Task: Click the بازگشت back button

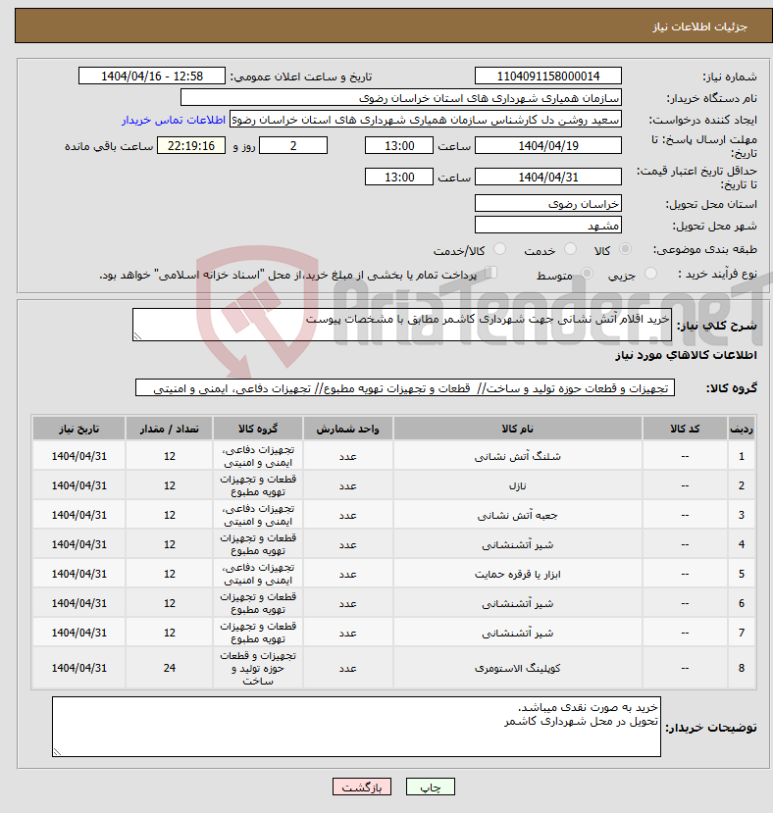Action: click(362, 787)
